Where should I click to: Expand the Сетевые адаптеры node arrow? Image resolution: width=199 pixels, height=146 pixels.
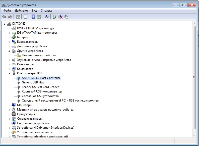tap(9, 119)
